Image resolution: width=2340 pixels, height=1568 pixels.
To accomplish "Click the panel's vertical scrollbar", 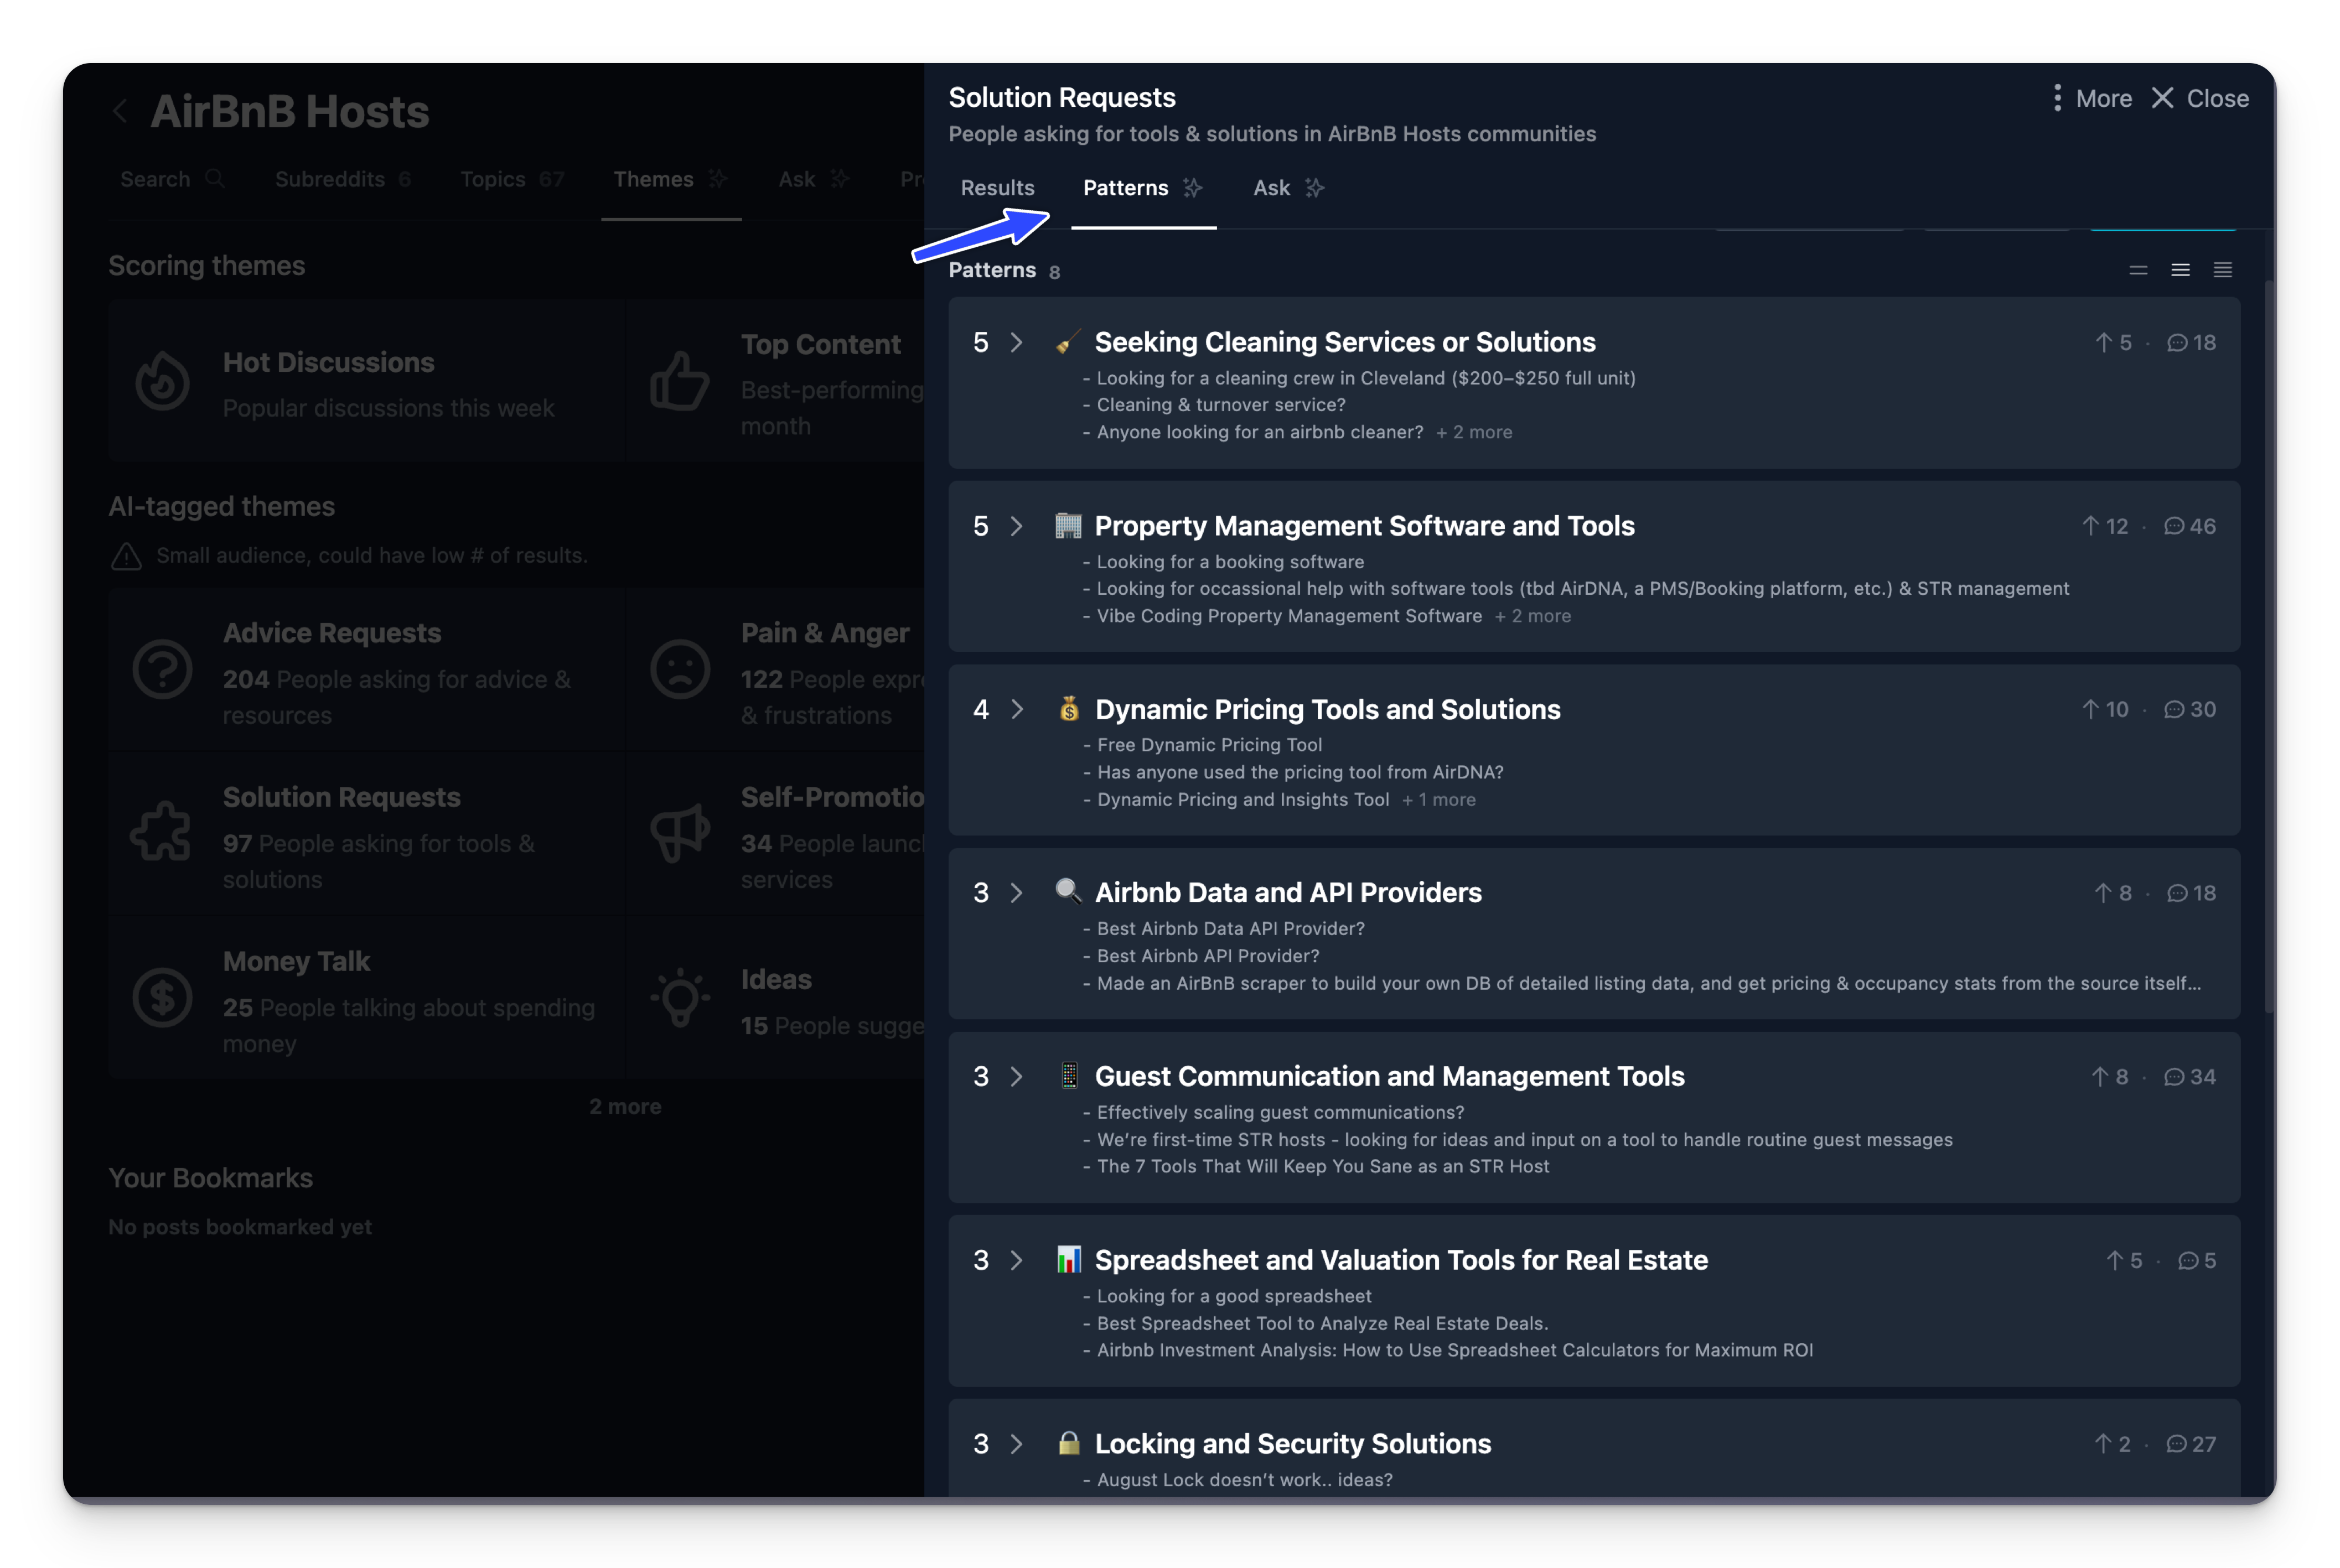I will [x=2269, y=648].
